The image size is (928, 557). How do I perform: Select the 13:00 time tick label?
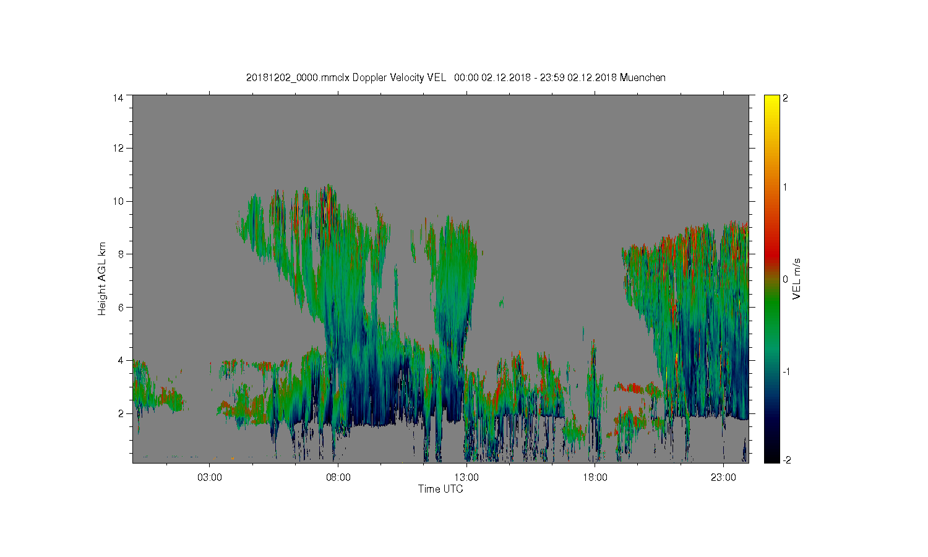pyautogui.click(x=466, y=478)
